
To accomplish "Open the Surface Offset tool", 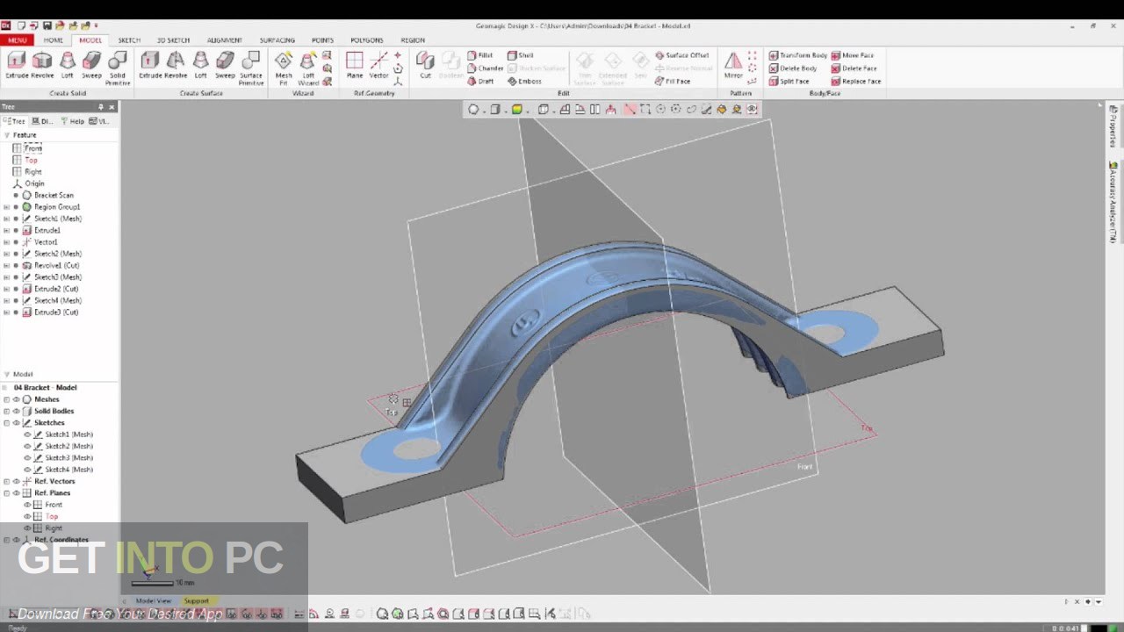I will click(x=681, y=55).
